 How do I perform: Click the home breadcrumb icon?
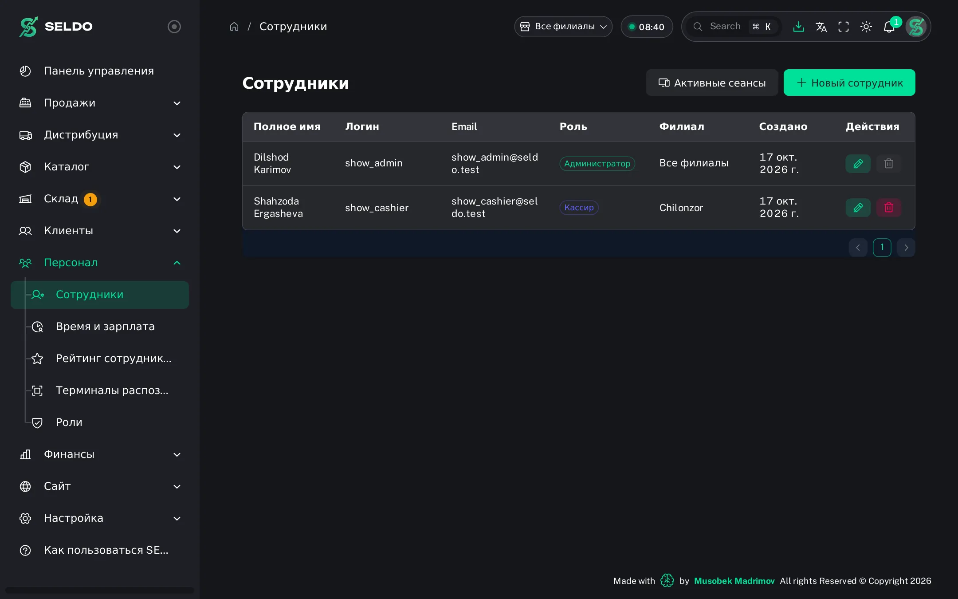coord(234,27)
